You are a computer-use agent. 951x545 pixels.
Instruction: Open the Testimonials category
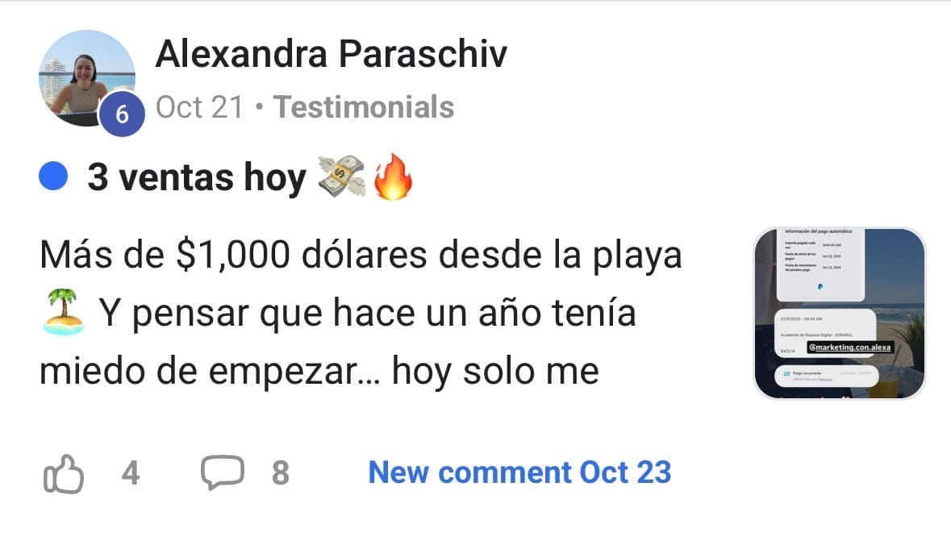363,107
